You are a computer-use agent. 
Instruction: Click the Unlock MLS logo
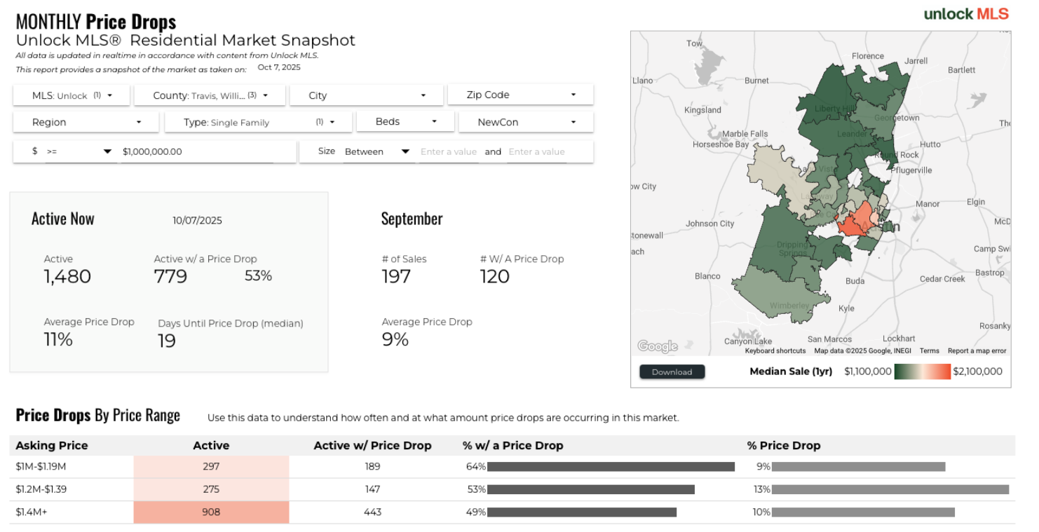coord(965,14)
